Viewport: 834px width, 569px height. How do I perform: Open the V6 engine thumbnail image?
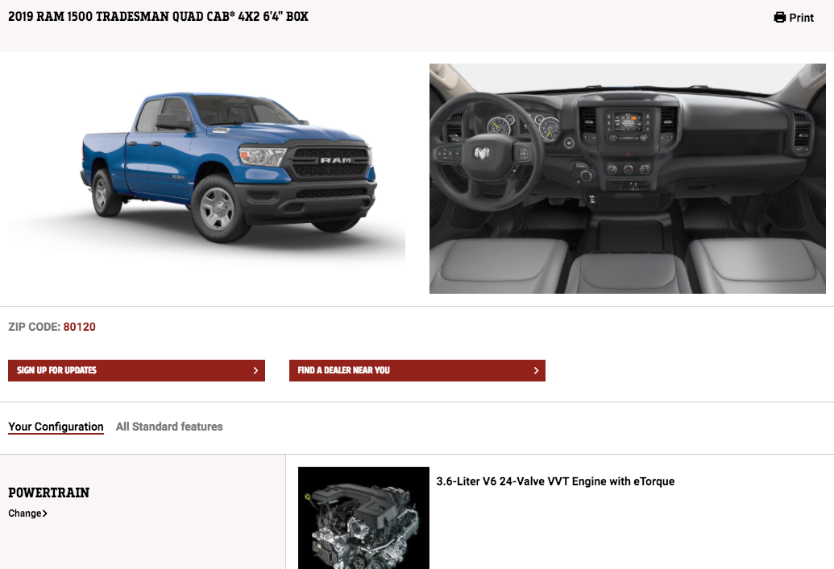(x=363, y=518)
